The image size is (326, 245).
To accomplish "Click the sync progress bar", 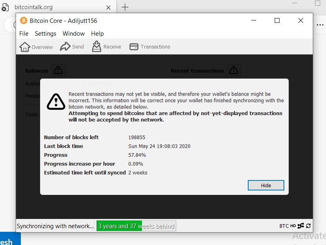I will click(x=136, y=226).
